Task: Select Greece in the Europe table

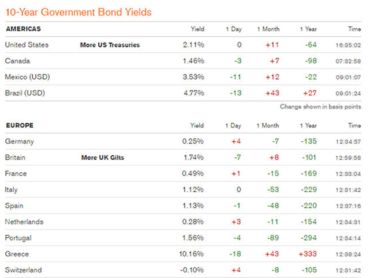Action: tap(16, 254)
